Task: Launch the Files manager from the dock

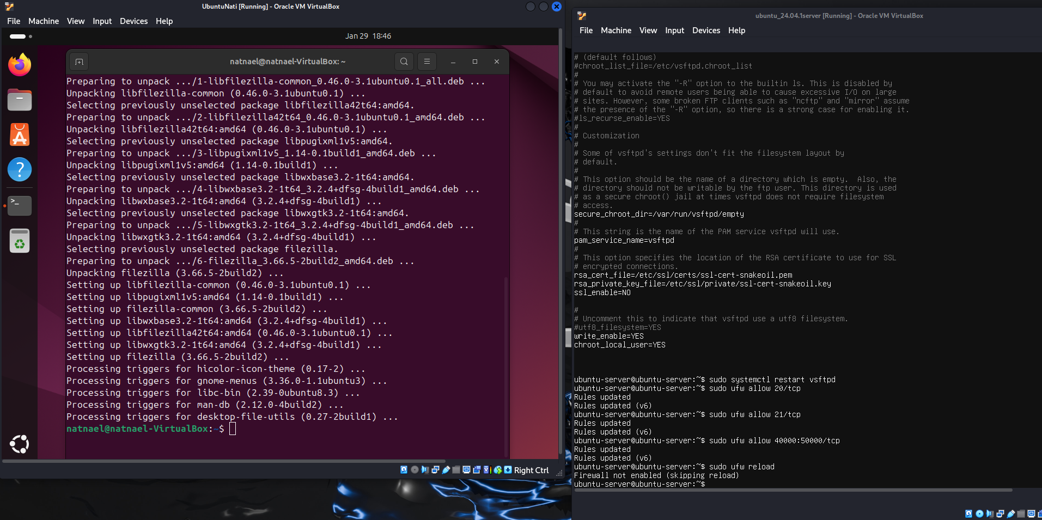Action: 20,100
